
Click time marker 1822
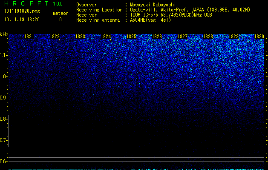coord(55,37)
